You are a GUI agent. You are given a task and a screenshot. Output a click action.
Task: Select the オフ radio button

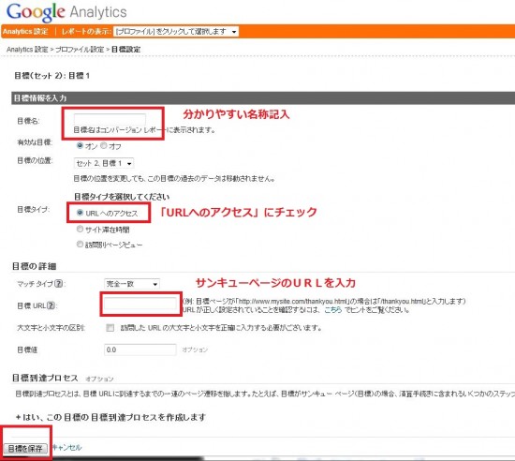click(104, 145)
